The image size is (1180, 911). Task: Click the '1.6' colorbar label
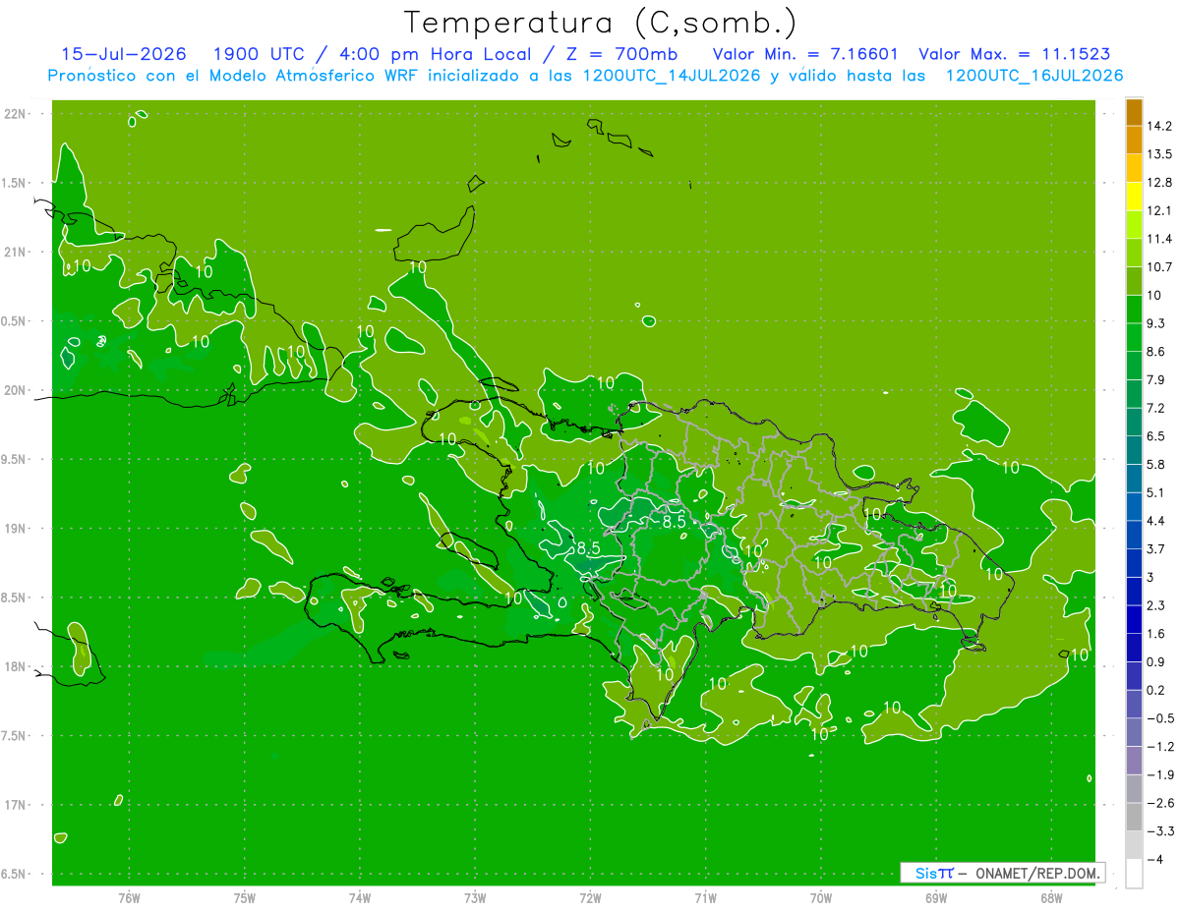(x=1156, y=633)
